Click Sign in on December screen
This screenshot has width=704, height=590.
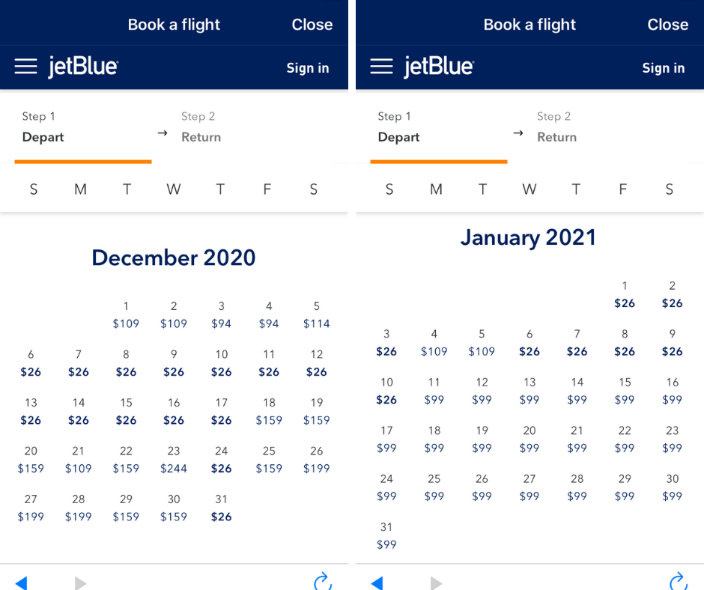point(308,68)
